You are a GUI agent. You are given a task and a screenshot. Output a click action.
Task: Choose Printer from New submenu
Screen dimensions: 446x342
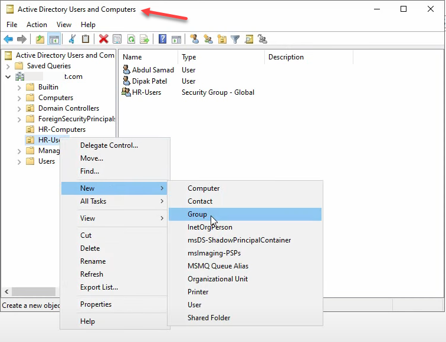point(245,292)
